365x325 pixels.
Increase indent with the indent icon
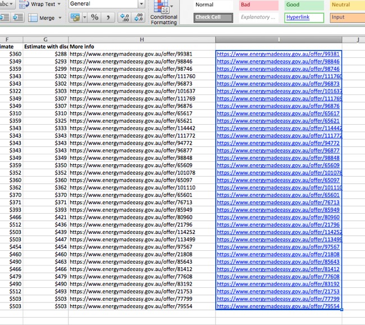[x=18, y=17]
